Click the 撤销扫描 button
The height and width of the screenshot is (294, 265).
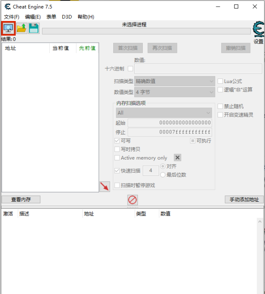[235, 48]
